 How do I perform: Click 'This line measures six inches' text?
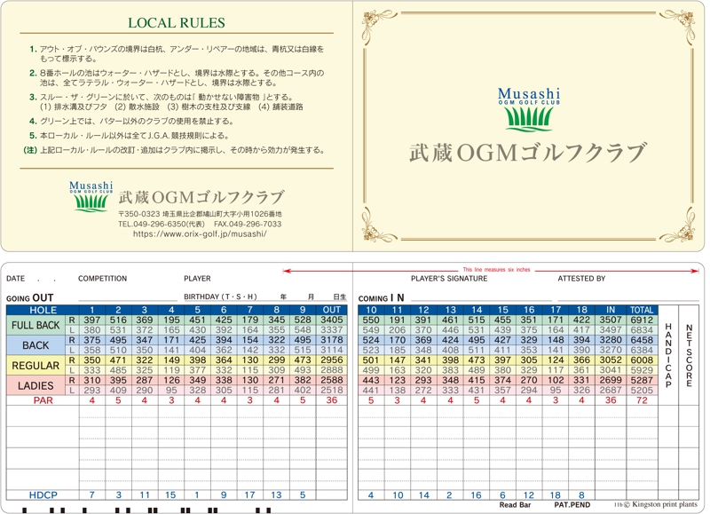coord(496,270)
